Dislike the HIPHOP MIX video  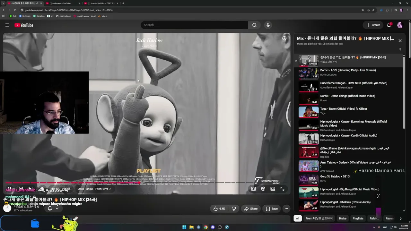(x=234, y=209)
